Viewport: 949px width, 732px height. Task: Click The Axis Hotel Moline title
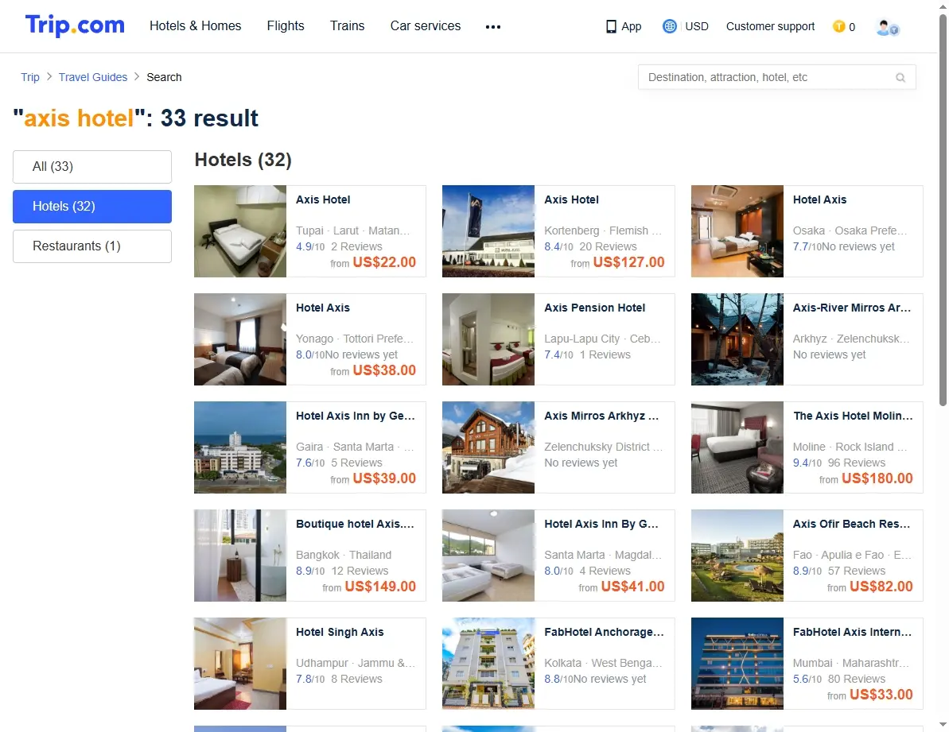point(853,416)
